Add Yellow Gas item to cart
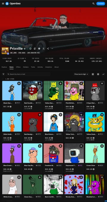This screenshot has width=107, height=202. pos(60,84)
